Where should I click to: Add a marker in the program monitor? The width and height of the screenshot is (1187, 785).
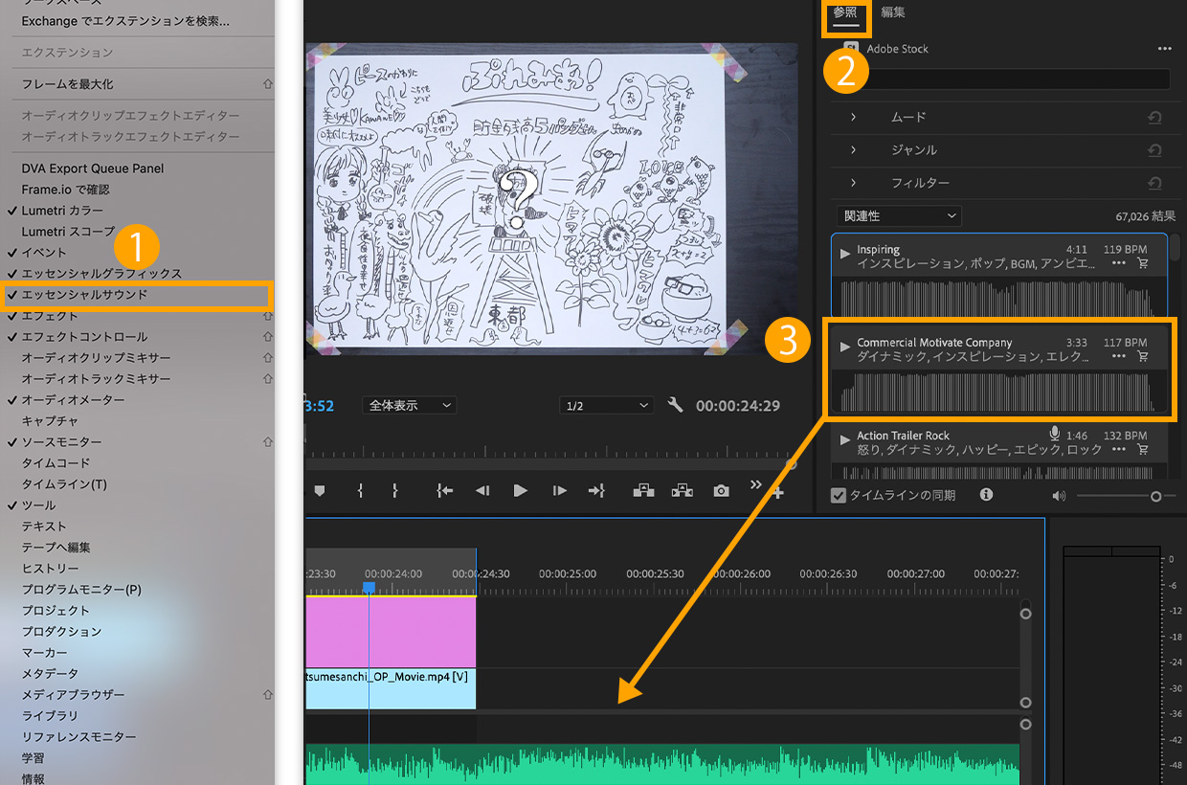pyautogui.click(x=320, y=491)
